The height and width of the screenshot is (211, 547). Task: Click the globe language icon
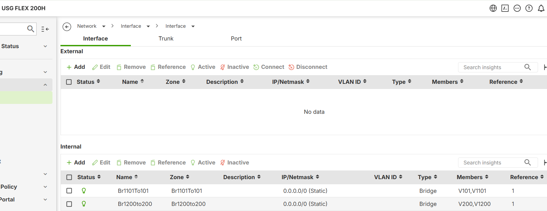(493, 8)
